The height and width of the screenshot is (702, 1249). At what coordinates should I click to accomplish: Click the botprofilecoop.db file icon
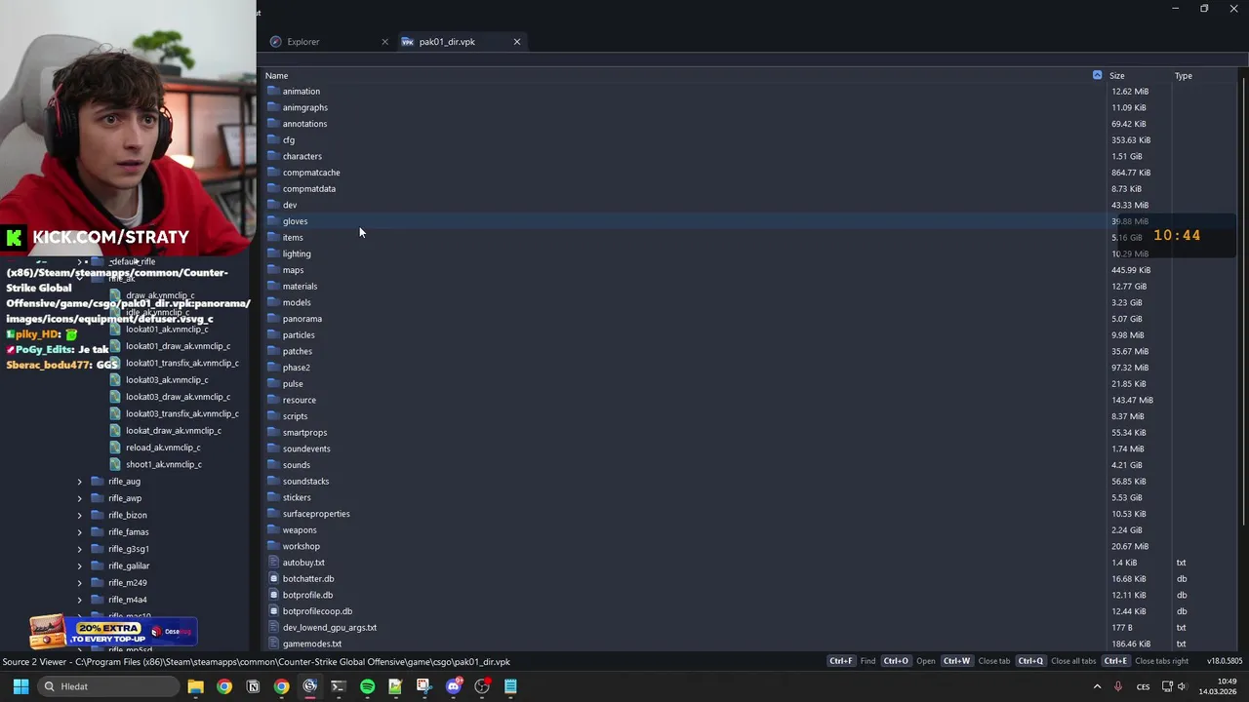pyautogui.click(x=273, y=611)
